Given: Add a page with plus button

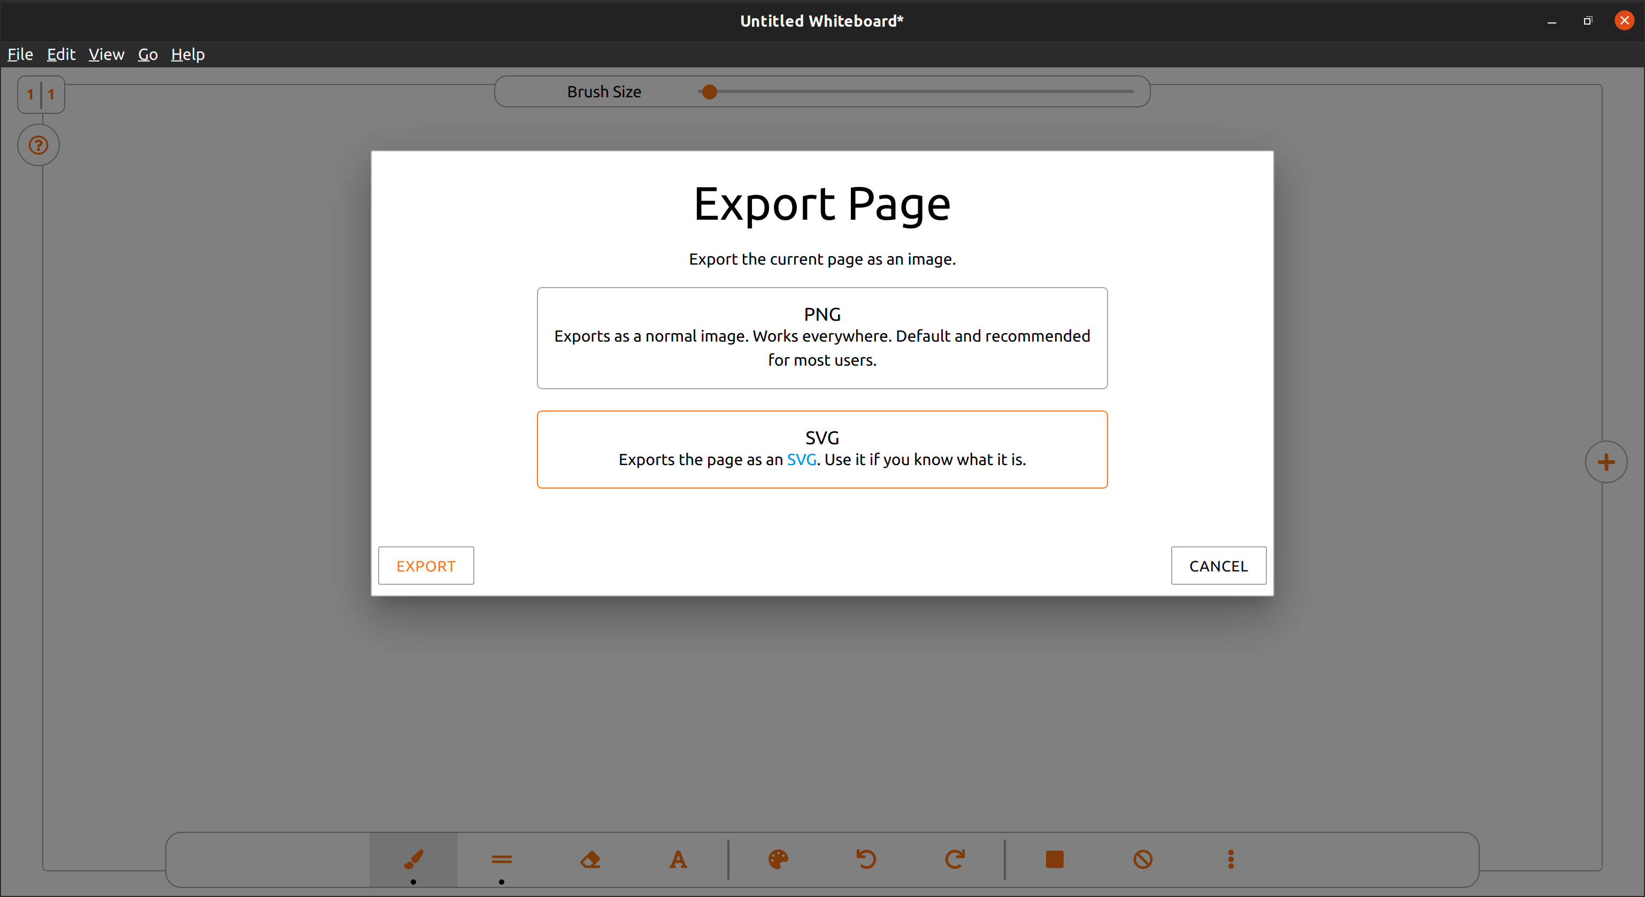Looking at the screenshot, I should point(1605,461).
